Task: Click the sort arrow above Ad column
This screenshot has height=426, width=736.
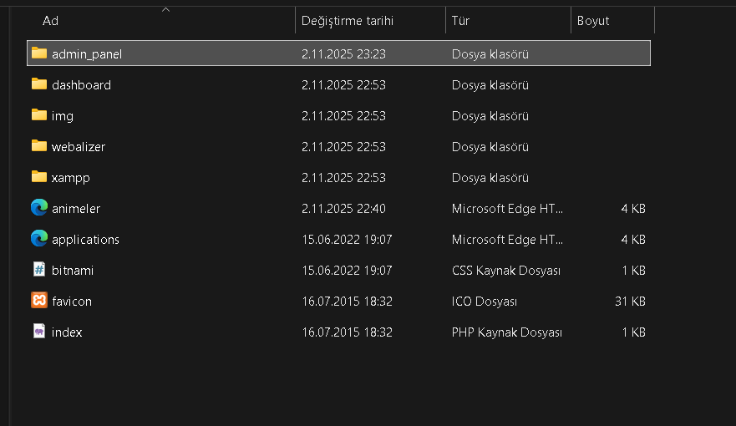Action: tap(165, 10)
